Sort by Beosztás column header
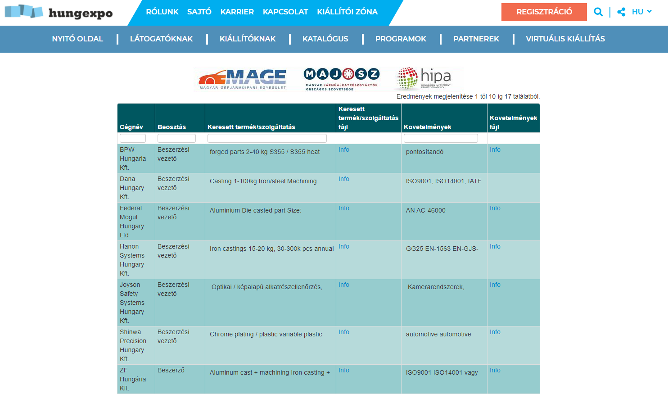Image resolution: width=668 pixels, height=394 pixels. tap(172, 127)
